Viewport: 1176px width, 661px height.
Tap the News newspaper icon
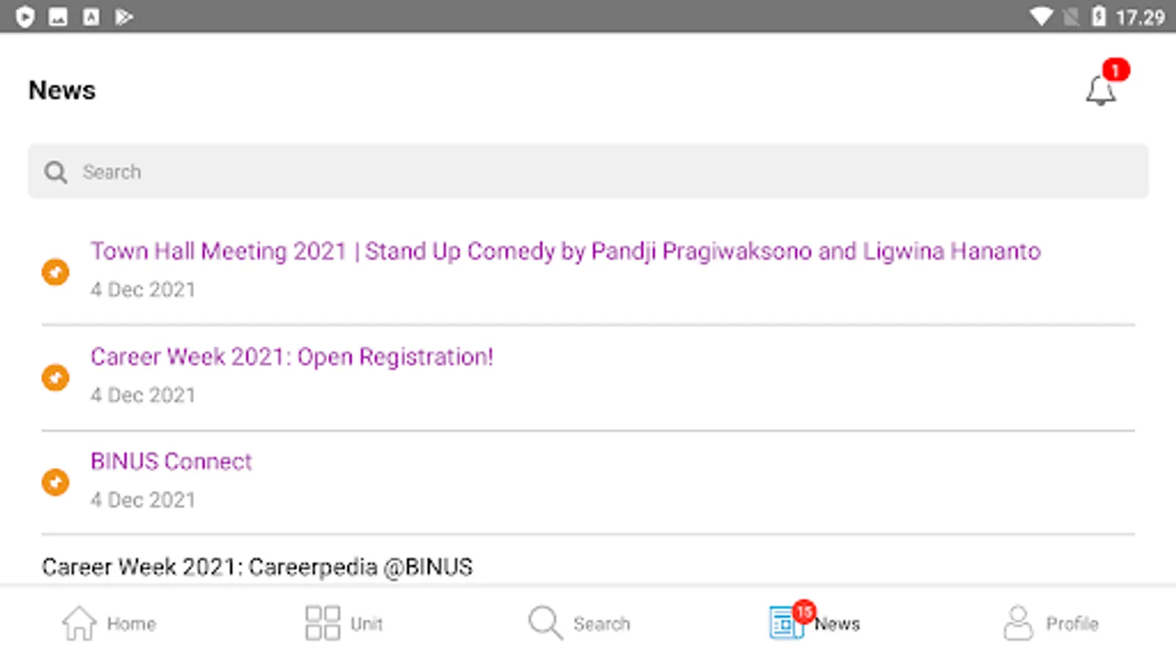tap(785, 624)
